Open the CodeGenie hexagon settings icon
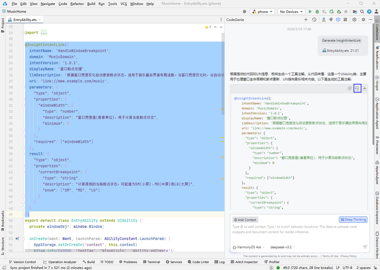380x270 pixels. pyautogui.click(x=354, y=20)
